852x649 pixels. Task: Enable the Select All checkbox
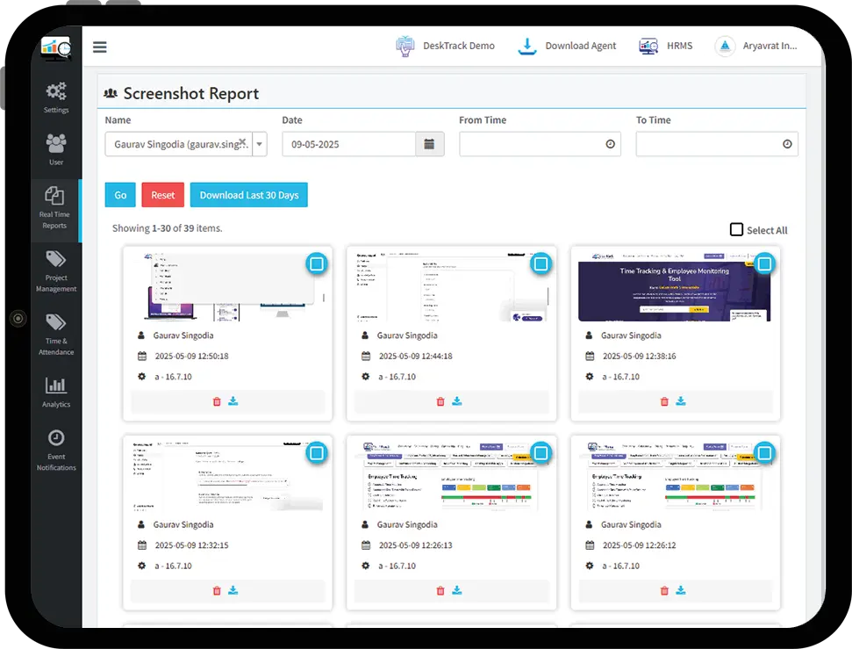click(736, 229)
